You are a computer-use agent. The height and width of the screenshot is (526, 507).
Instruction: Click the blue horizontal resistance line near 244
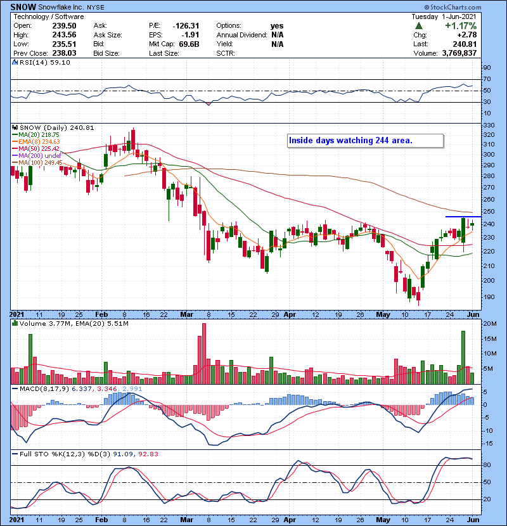[463, 217]
